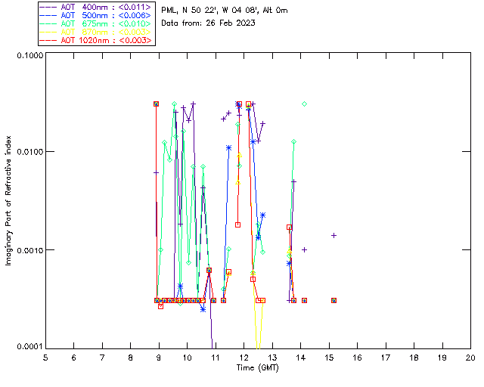Click the purple plus marker at 0.0010 near 14
Screen dimensions: 484x387
click(x=304, y=249)
